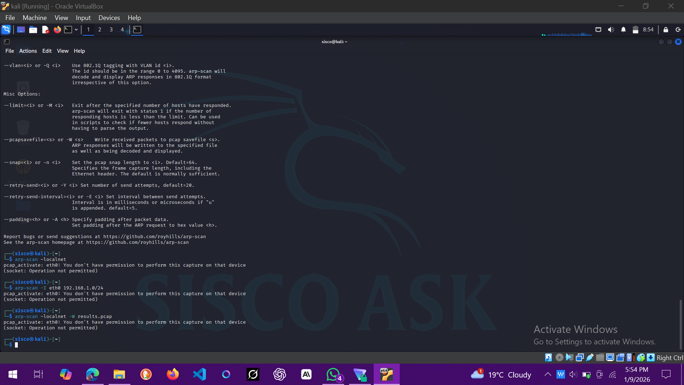Click VirtualBox shared folders status icon
This screenshot has height=385, width=684.
[600, 358]
